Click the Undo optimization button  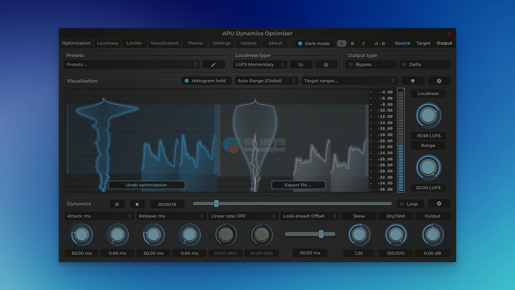[x=146, y=185]
